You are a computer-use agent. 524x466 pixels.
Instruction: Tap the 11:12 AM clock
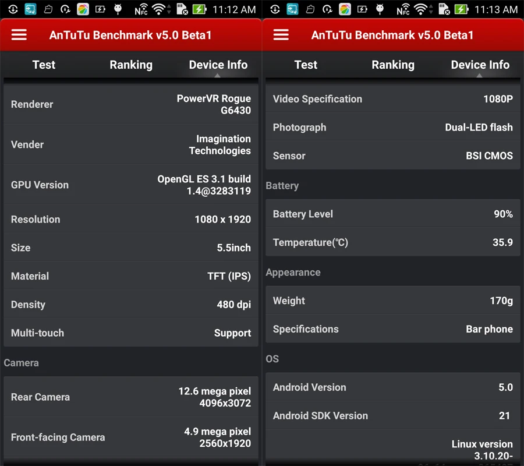point(234,10)
